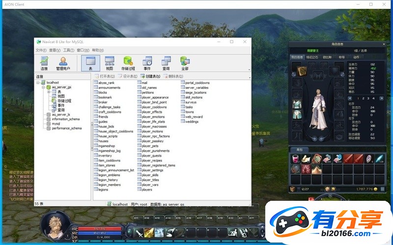The height and width of the screenshot is (245, 393).
Task: Open the 连接 (Connection) toolbar icon
Action: click(x=44, y=63)
